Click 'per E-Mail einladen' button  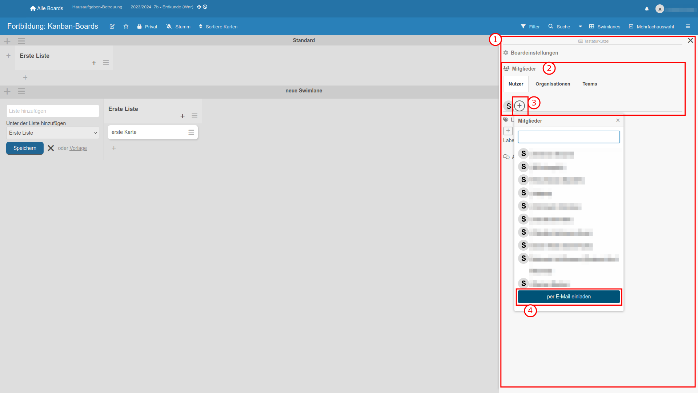click(x=569, y=297)
